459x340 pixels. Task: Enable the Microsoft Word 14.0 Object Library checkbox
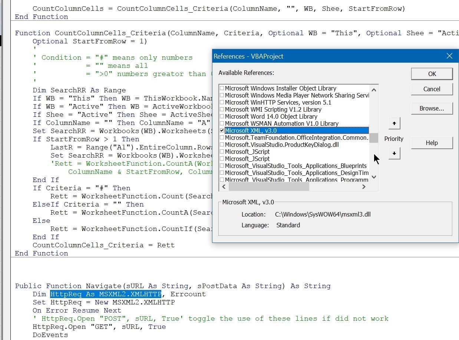click(222, 116)
